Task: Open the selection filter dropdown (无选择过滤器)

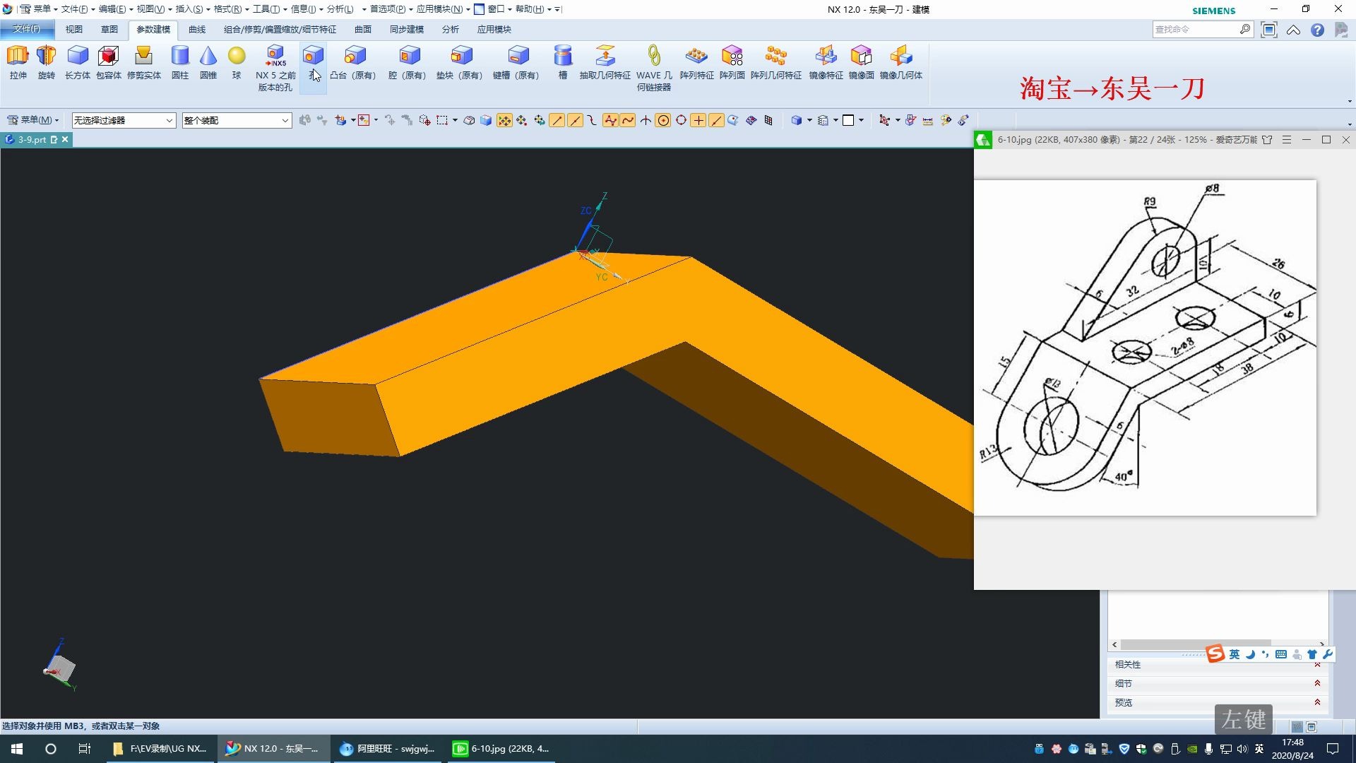Action: 124,121
